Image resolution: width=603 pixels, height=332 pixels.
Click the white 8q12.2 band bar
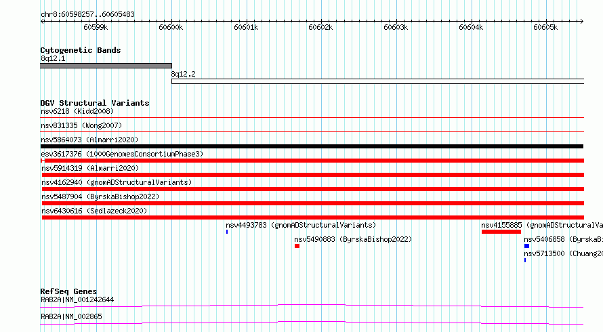(x=377, y=81)
